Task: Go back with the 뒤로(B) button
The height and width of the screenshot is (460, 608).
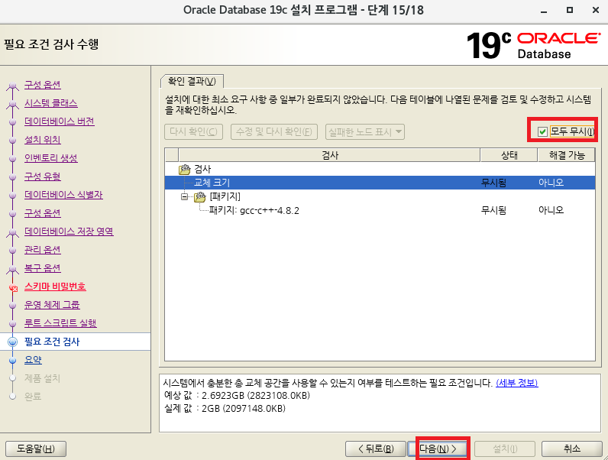Action: pos(375,449)
